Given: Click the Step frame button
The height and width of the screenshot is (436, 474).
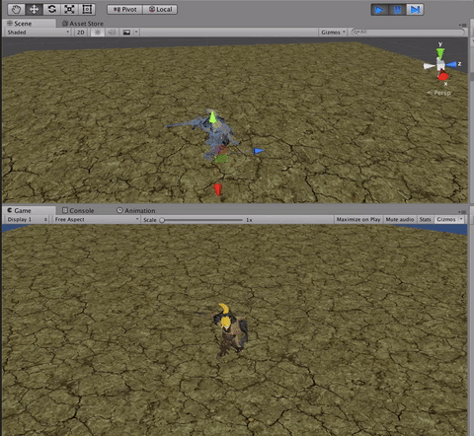Looking at the screenshot, I should pyautogui.click(x=415, y=10).
